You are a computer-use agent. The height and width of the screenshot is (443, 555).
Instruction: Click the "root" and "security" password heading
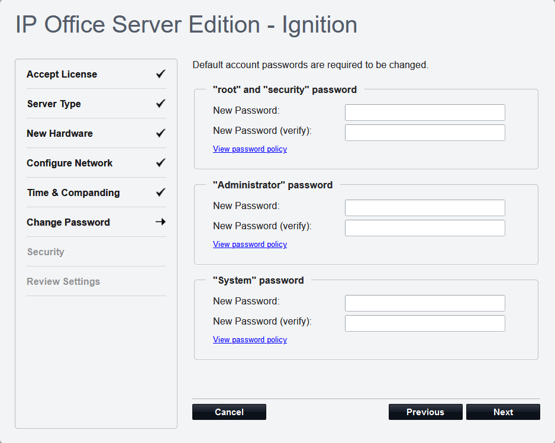click(285, 89)
